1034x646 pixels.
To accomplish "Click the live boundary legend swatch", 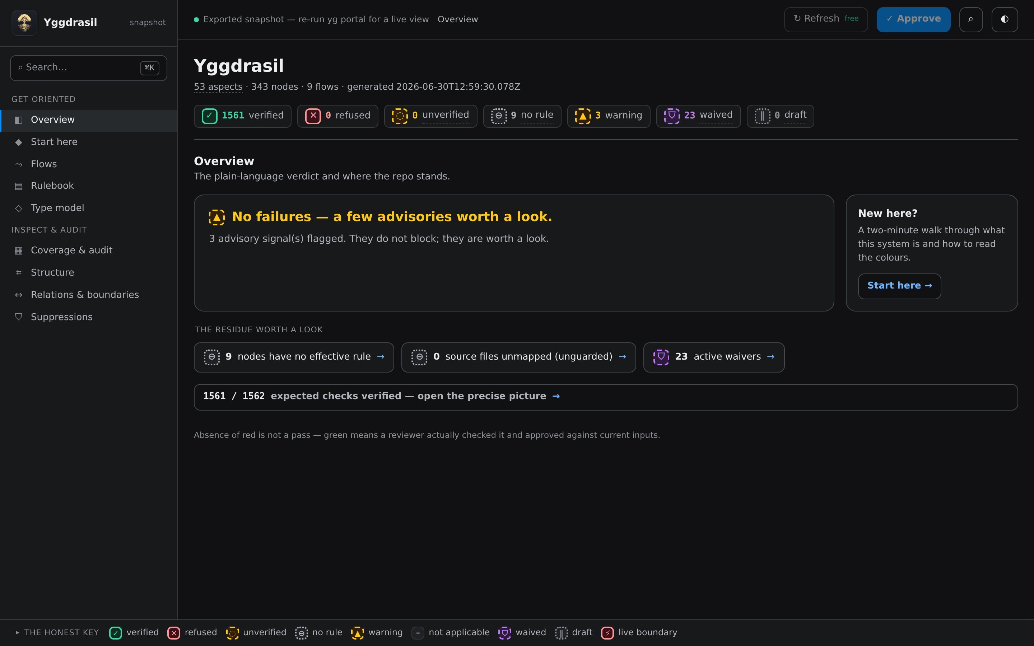I will tap(607, 633).
